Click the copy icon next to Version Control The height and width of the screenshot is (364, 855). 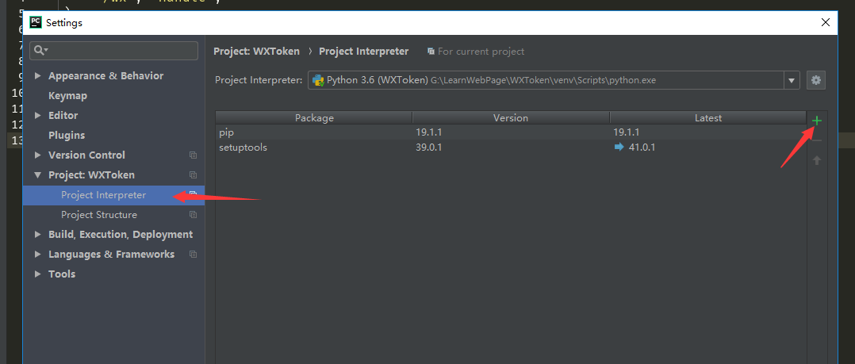tap(193, 155)
